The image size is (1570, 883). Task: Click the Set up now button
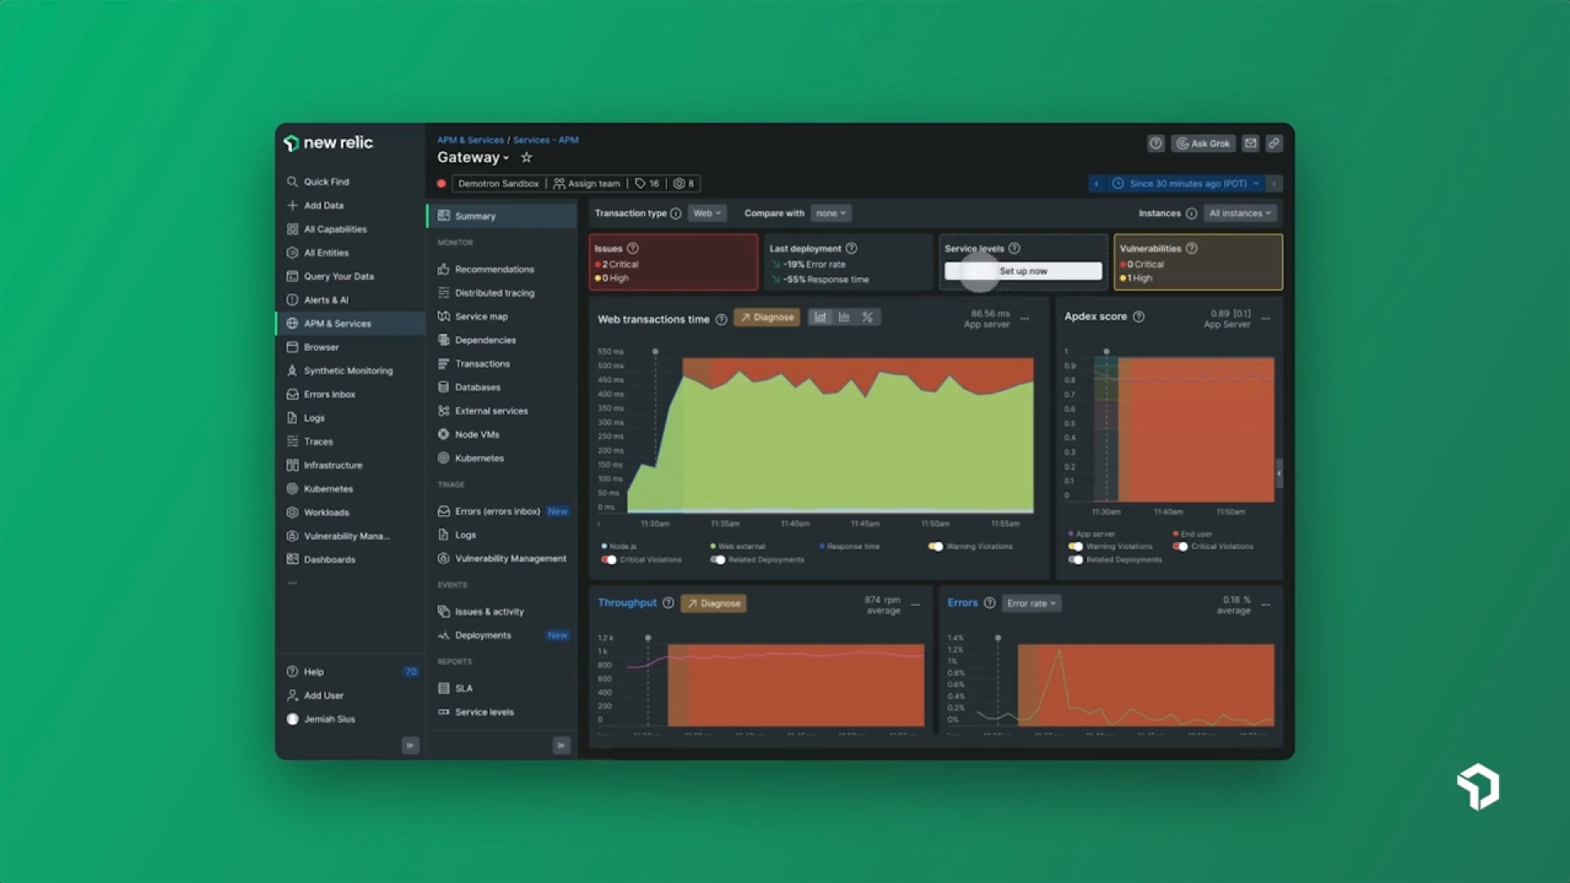[1023, 271]
